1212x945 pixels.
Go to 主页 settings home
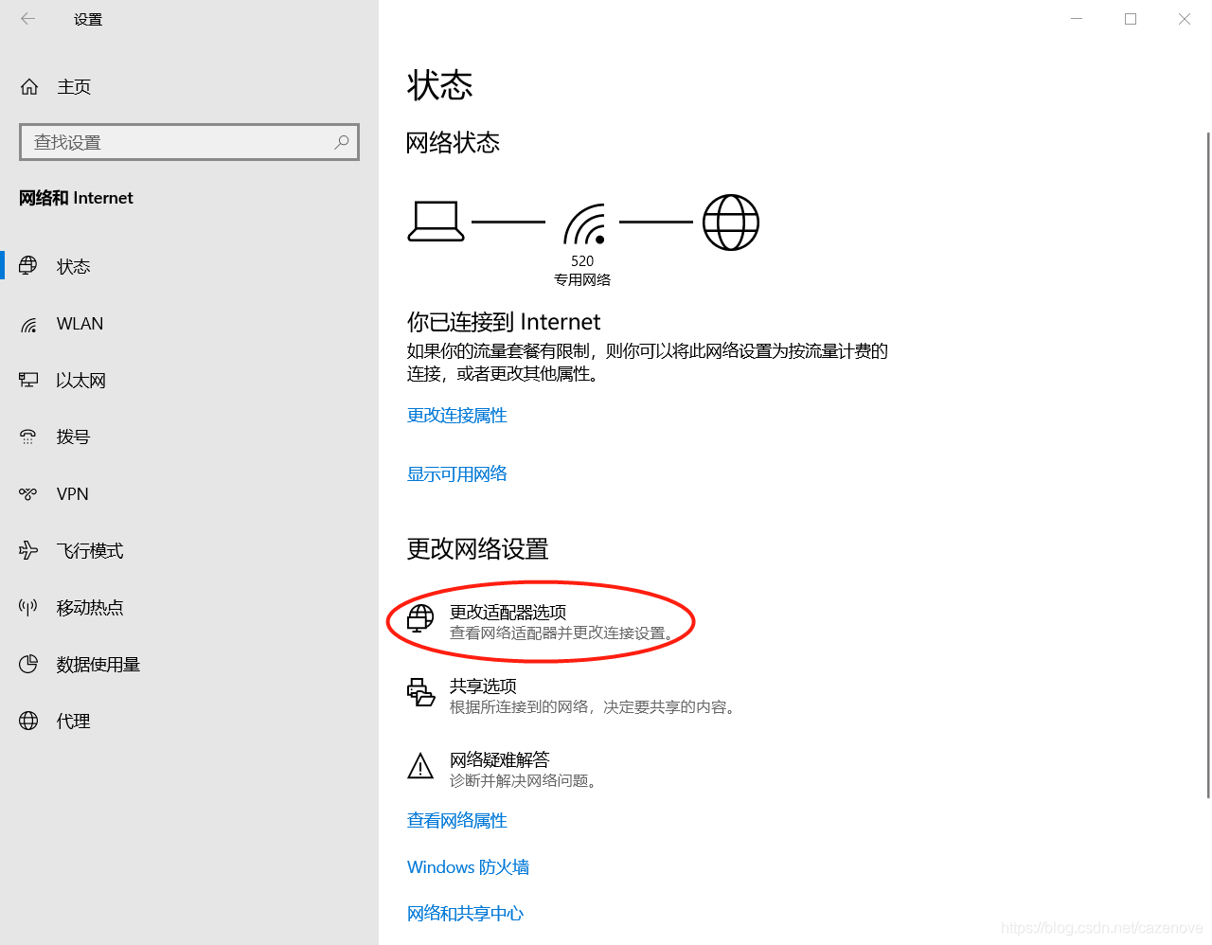click(189, 87)
